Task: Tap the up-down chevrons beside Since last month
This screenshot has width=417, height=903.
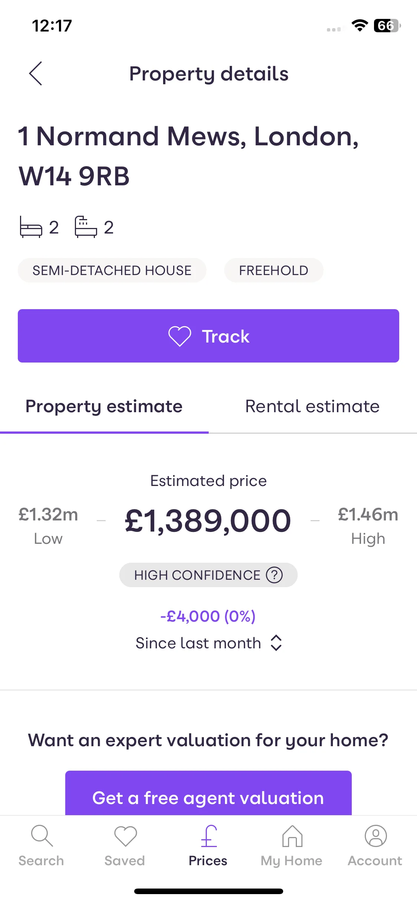Action: (x=276, y=643)
